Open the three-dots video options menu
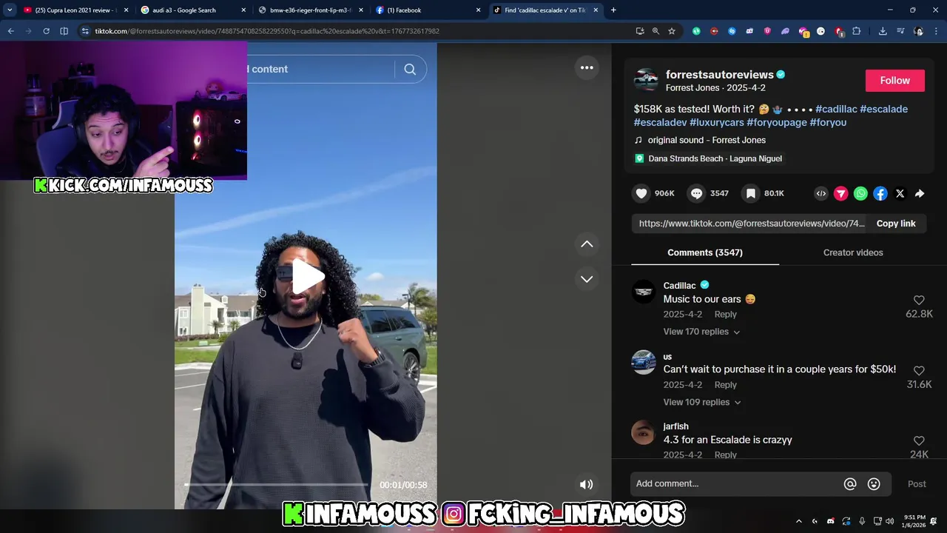This screenshot has height=533, width=947. click(587, 67)
